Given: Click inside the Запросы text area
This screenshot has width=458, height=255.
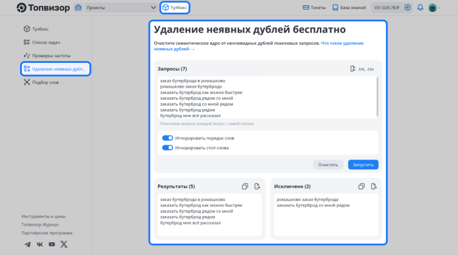Looking at the screenshot, I should pos(267,98).
